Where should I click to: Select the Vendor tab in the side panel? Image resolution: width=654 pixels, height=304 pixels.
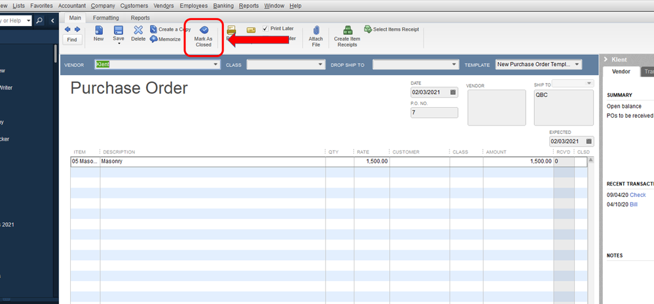coord(621,71)
